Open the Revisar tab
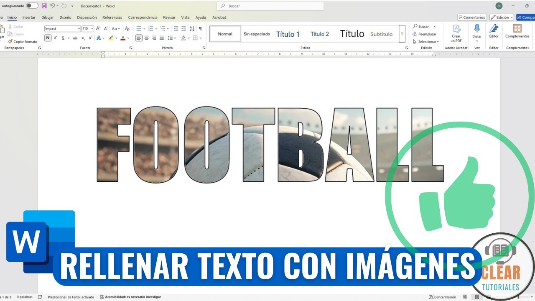535x301 pixels. coord(169,18)
